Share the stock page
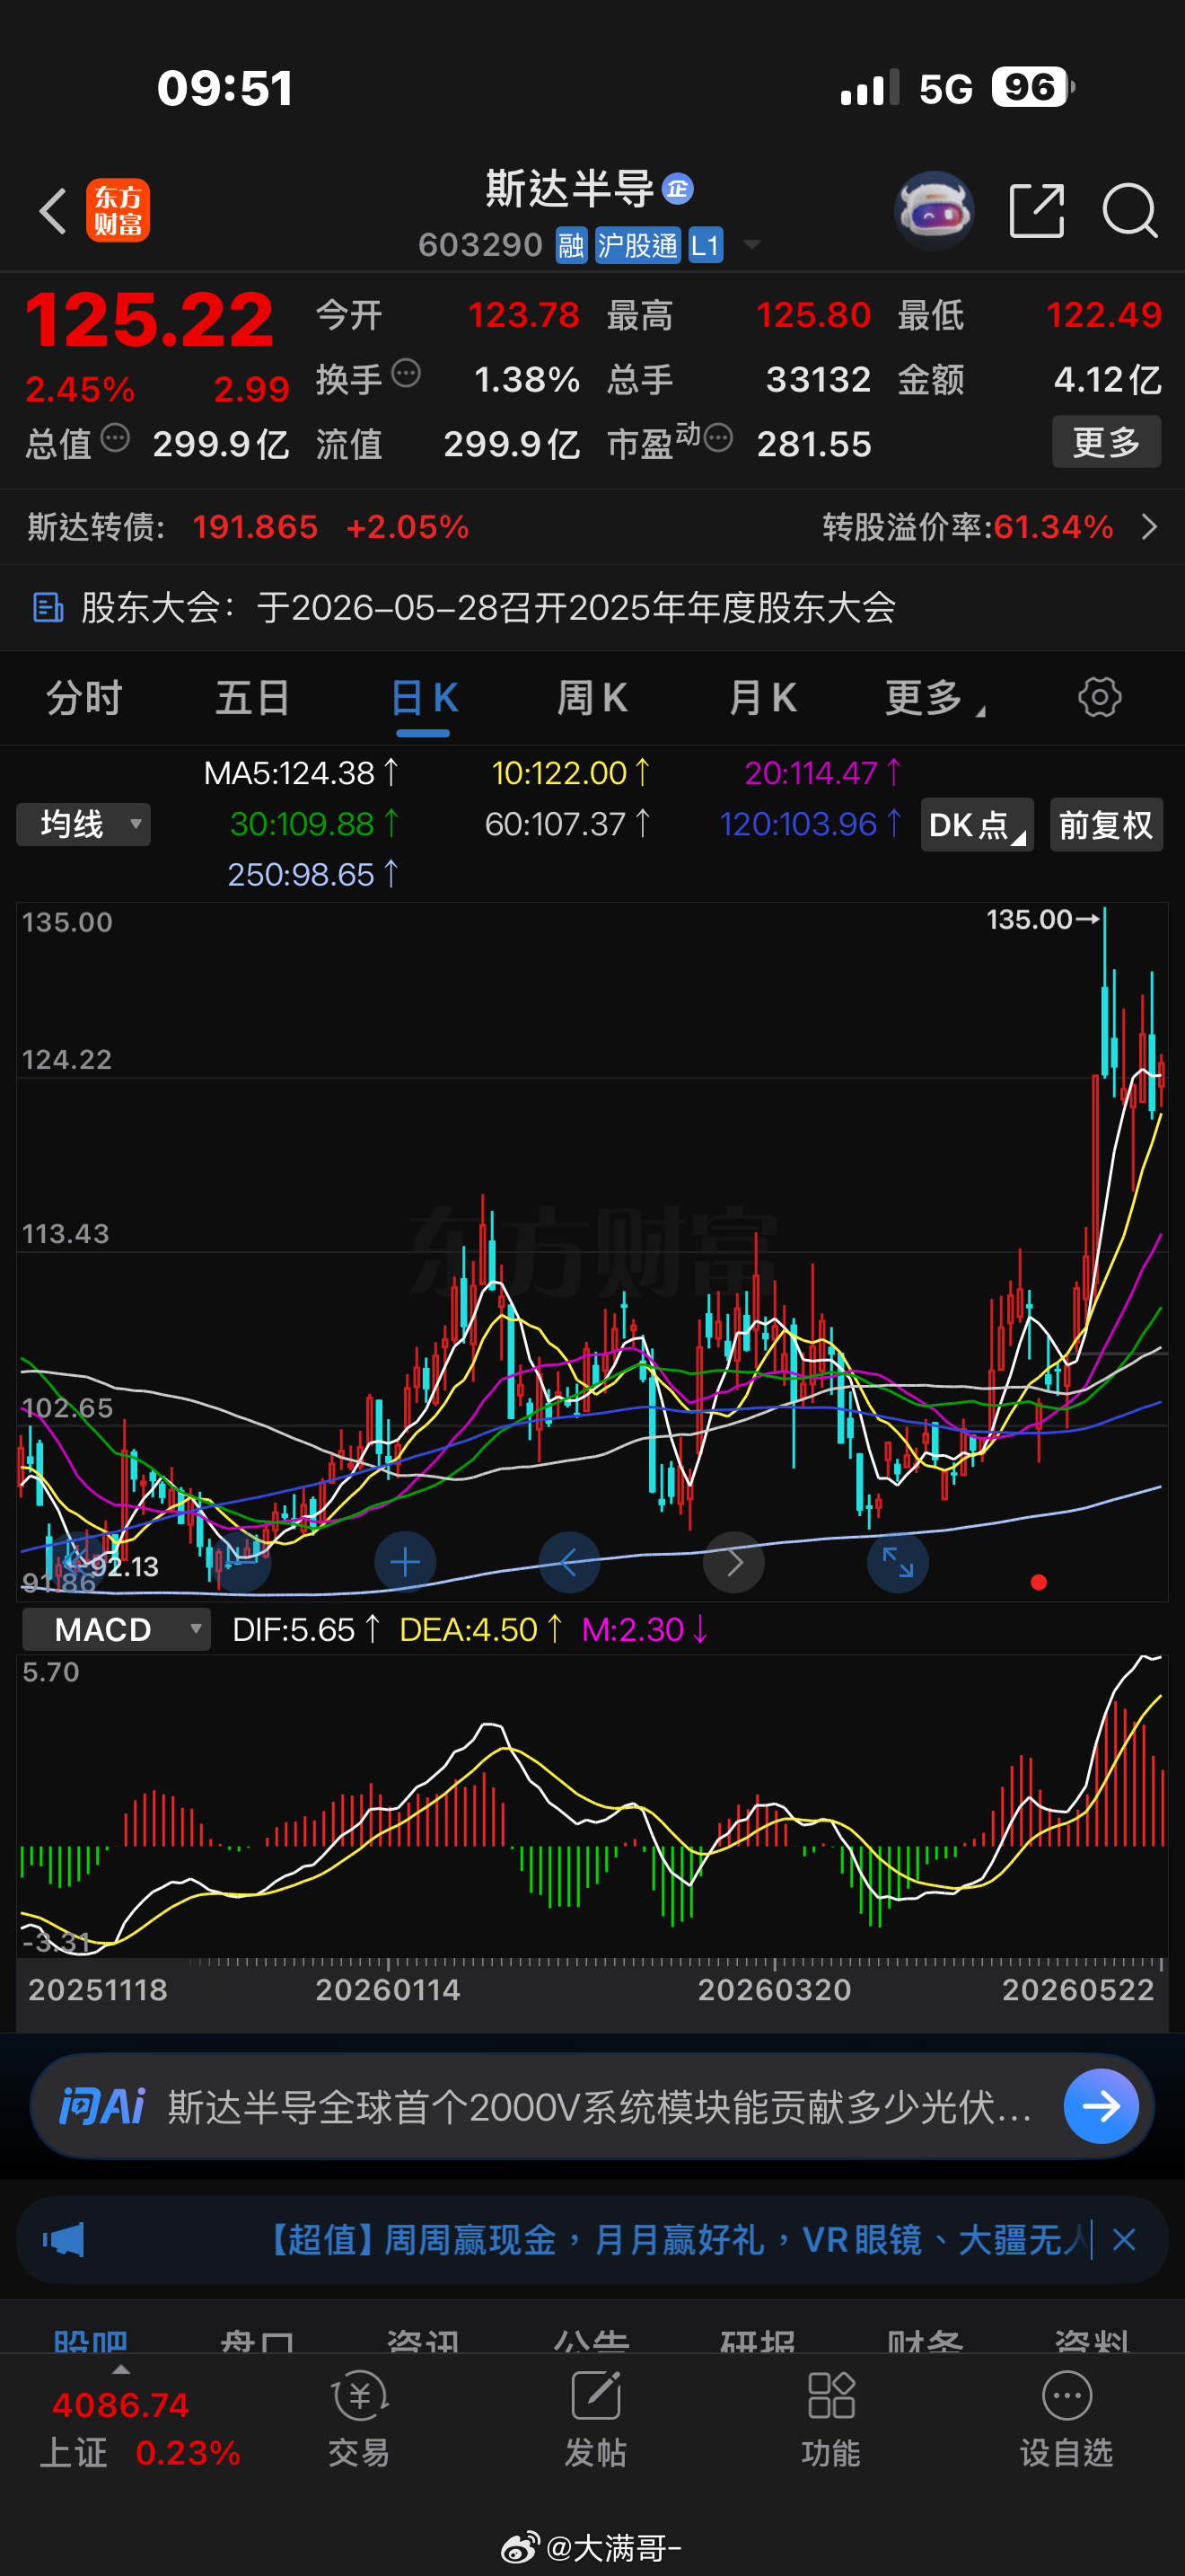This screenshot has height=2576, width=1185. (1037, 211)
